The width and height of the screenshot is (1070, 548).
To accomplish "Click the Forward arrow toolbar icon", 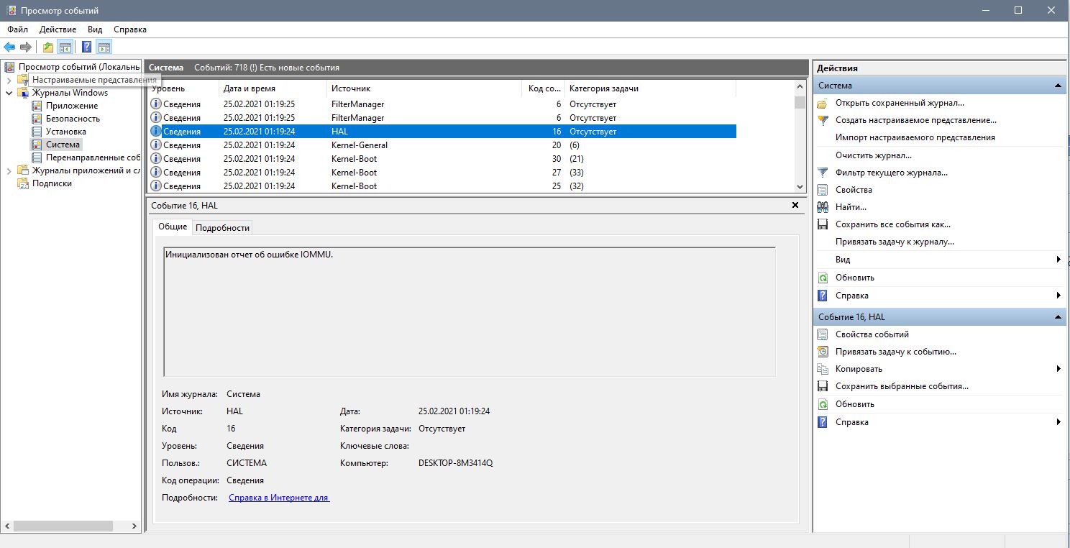I will (26, 47).
